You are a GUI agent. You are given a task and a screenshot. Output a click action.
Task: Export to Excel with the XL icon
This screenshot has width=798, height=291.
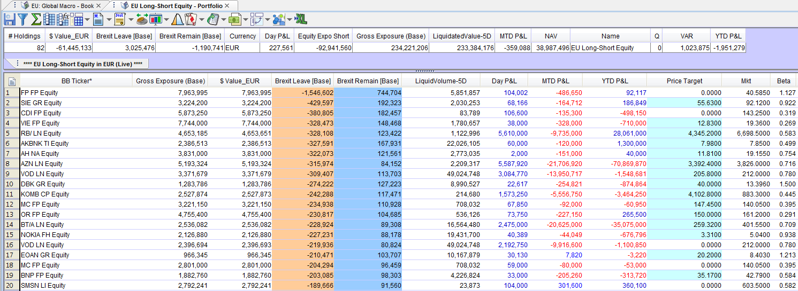(x=301, y=20)
